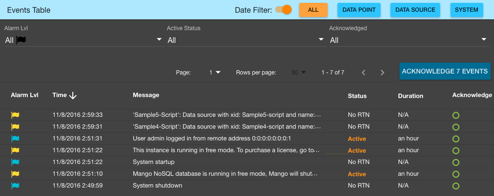Click No RTN status in System startup row

(x=358, y=162)
